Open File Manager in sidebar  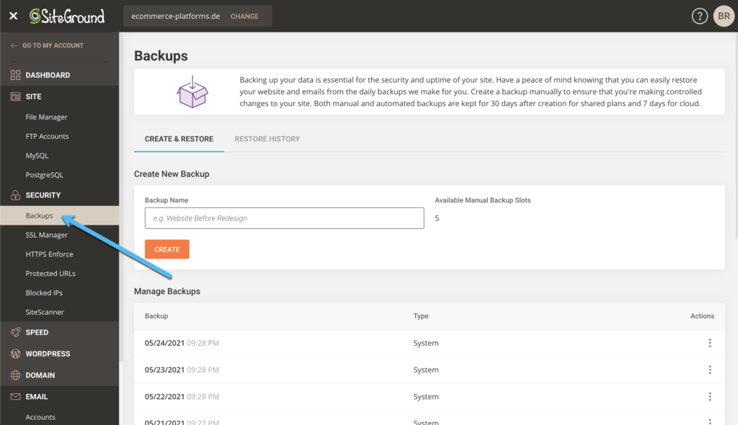46,117
